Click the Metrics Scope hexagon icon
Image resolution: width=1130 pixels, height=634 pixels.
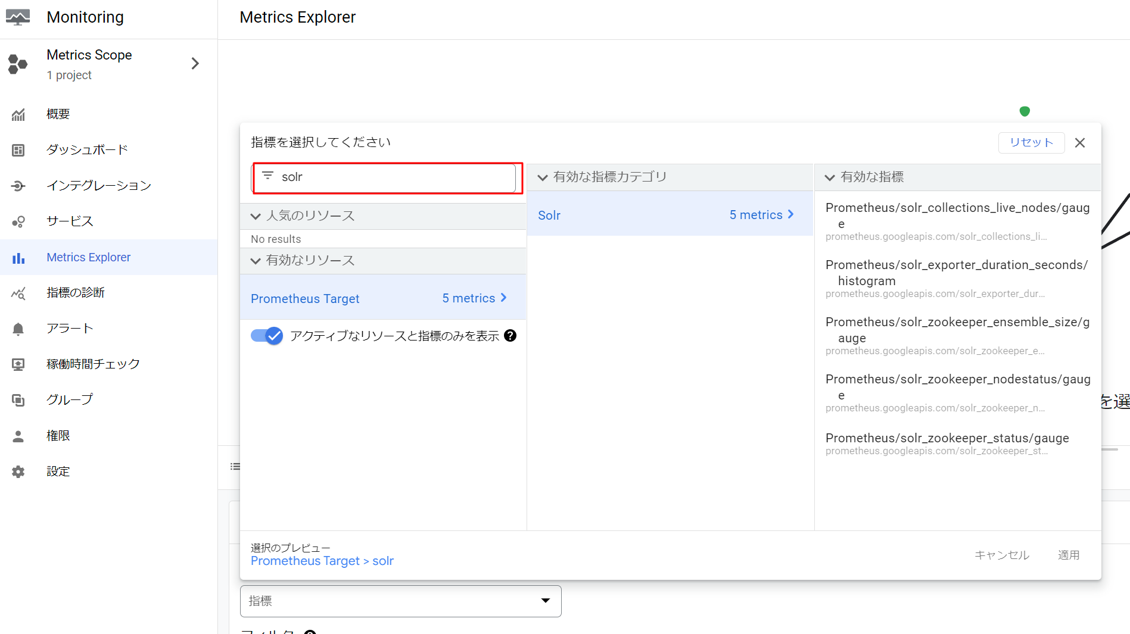tap(18, 64)
